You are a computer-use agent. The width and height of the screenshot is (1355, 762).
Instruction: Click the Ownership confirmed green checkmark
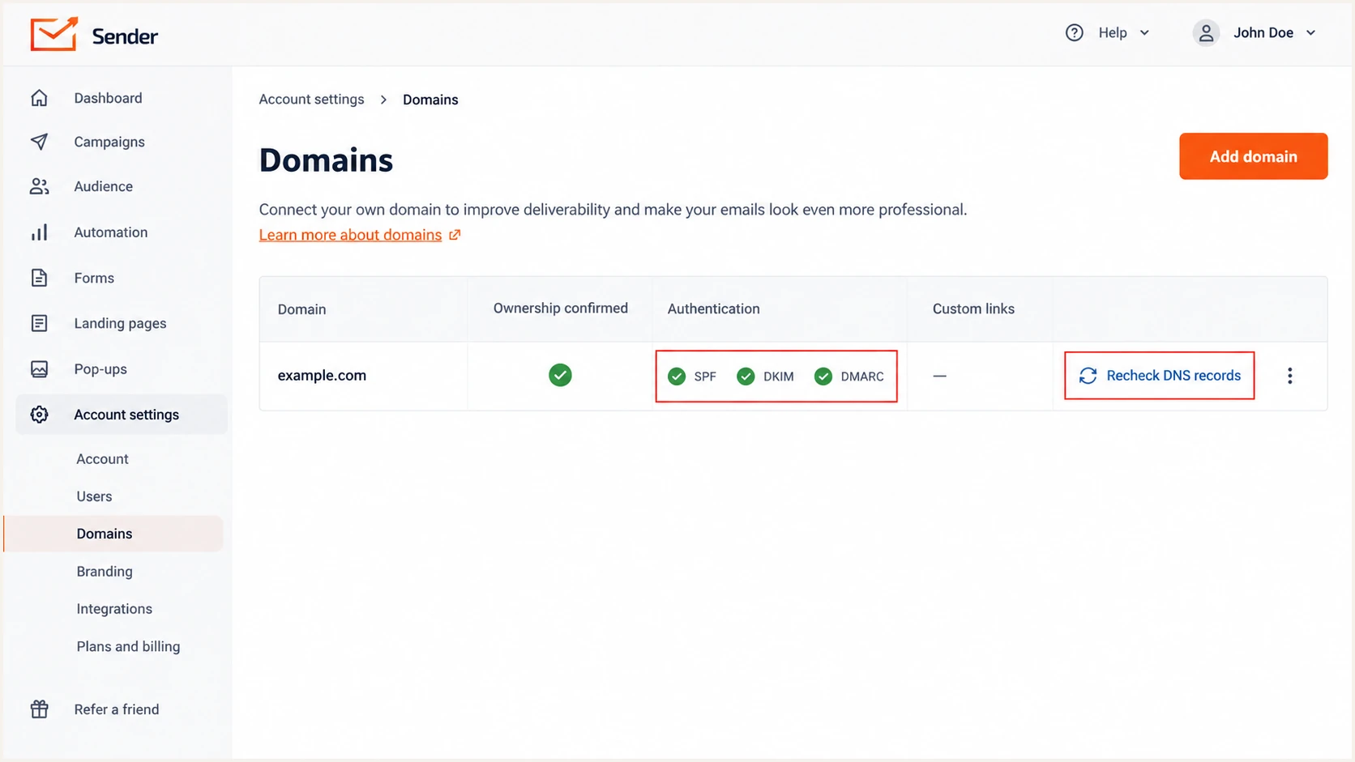pyautogui.click(x=560, y=375)
